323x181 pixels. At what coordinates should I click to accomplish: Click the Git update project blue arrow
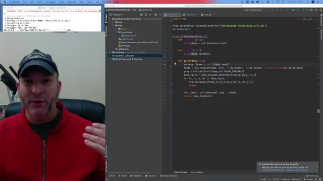[298, 10]
